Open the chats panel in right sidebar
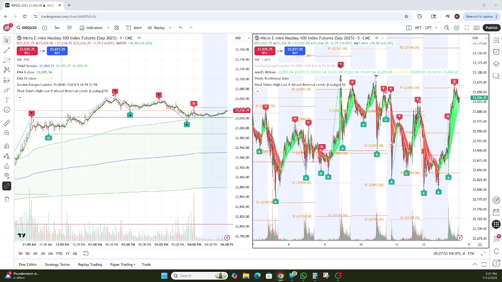 point(496,76)
